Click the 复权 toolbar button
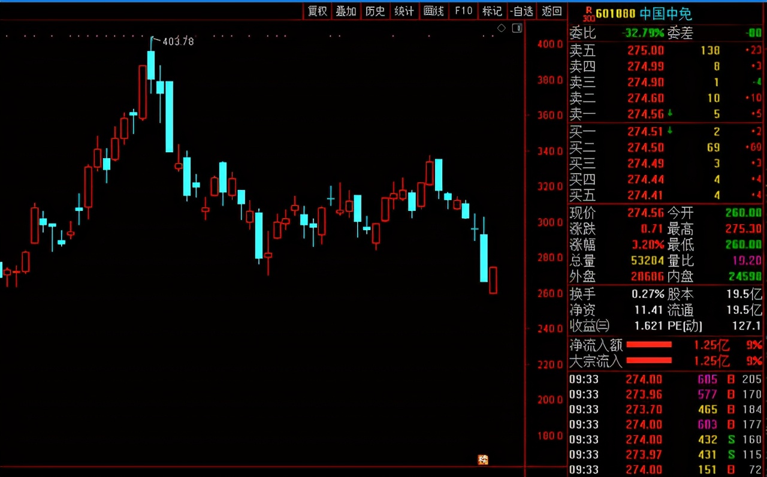This screenshot has width=767, height=477. tap(318, 11)
